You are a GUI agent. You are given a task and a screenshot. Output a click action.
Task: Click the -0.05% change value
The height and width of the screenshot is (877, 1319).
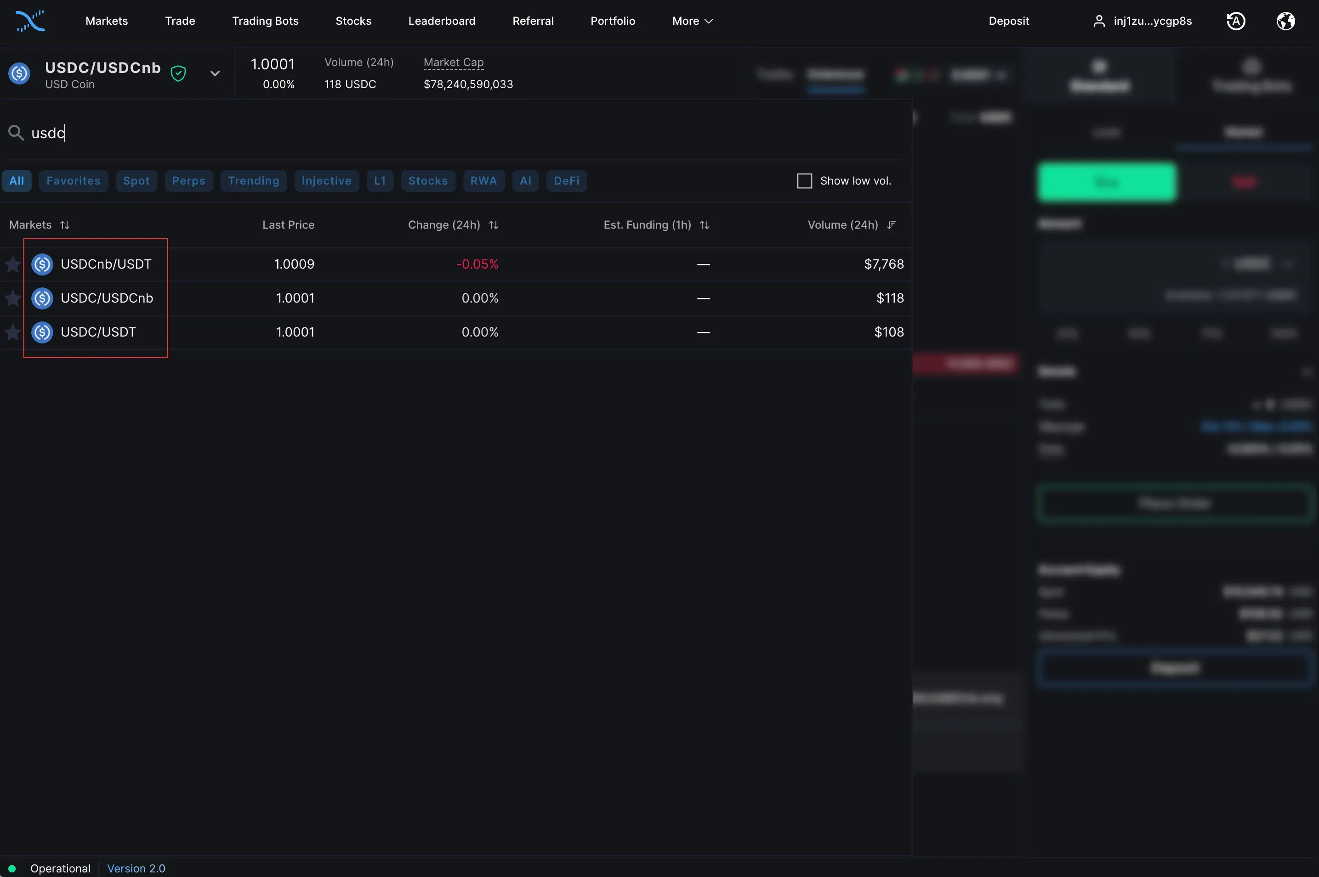click(x=477, y=264)
